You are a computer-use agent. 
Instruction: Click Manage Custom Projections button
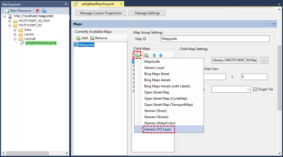pyautogui.click(x=101, y=13)
